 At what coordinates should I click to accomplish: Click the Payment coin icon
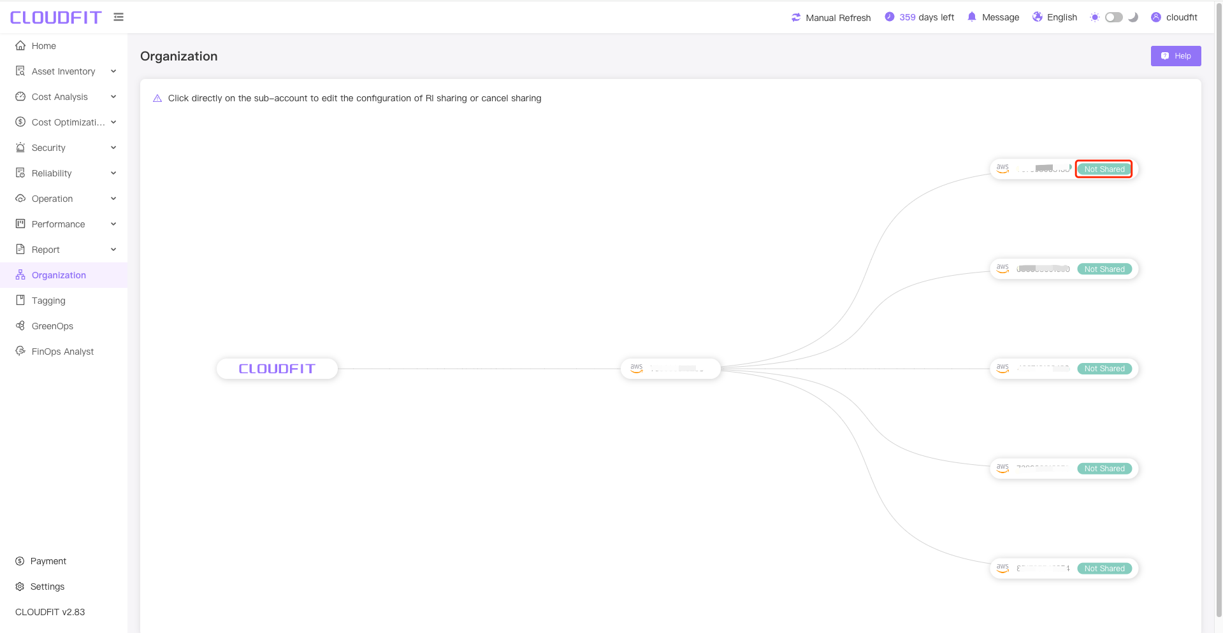(20, 561)
